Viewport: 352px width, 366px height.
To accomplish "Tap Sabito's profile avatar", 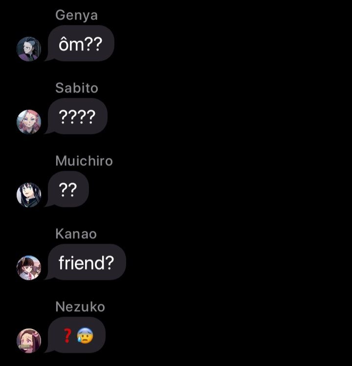I will coord(29,122).
